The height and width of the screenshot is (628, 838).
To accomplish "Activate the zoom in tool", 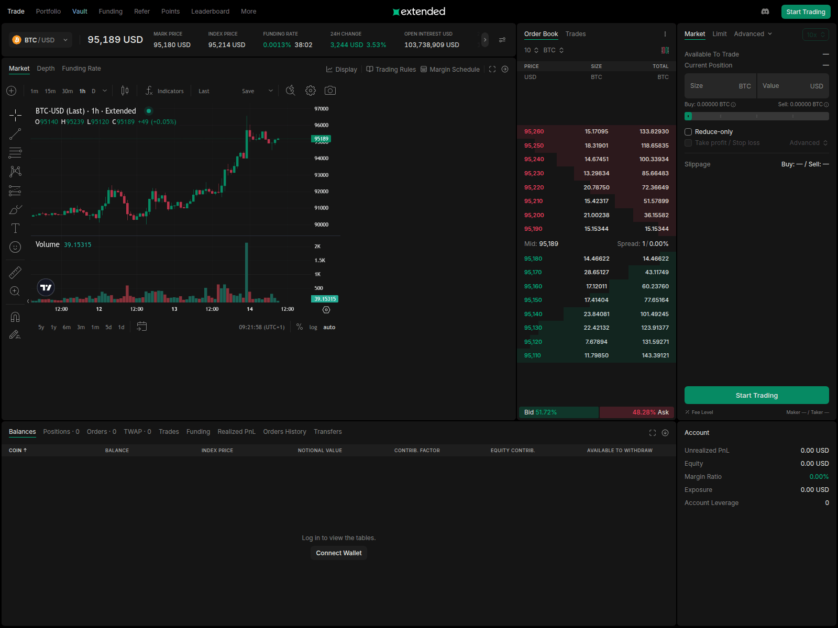I will pyautogui.click(x=15, y=291).
